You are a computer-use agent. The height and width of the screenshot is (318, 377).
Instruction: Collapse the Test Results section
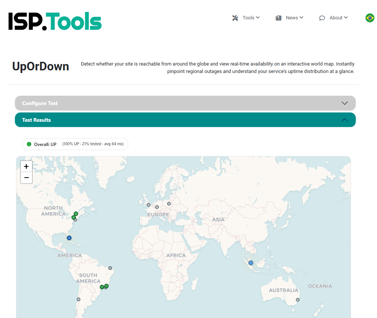[185, 120]
